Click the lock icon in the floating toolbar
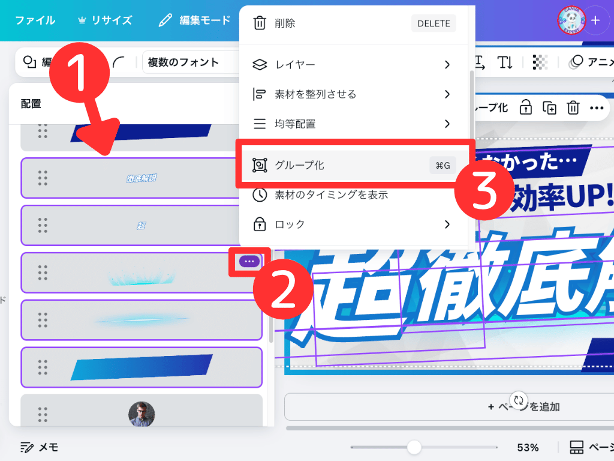 point(525,107)
